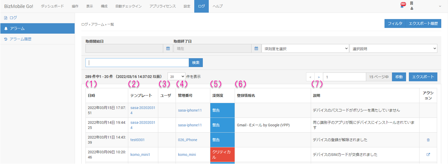
Task: Click into the search text field
Action: coord(137,63)
